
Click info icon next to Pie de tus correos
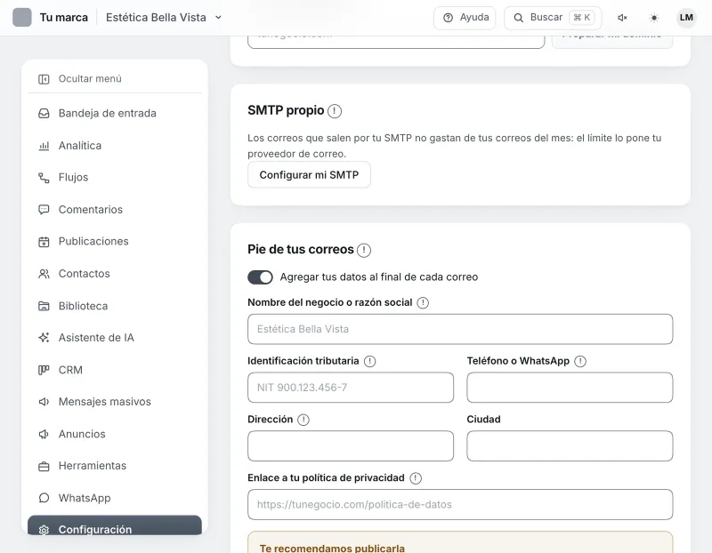364,250
